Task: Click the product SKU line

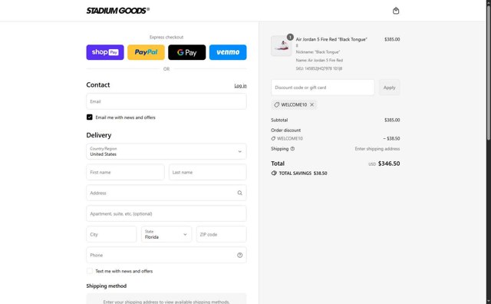Action: (319, 68)
